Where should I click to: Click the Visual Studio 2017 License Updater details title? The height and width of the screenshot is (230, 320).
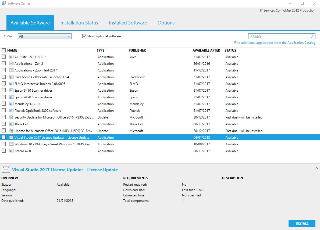65,170
